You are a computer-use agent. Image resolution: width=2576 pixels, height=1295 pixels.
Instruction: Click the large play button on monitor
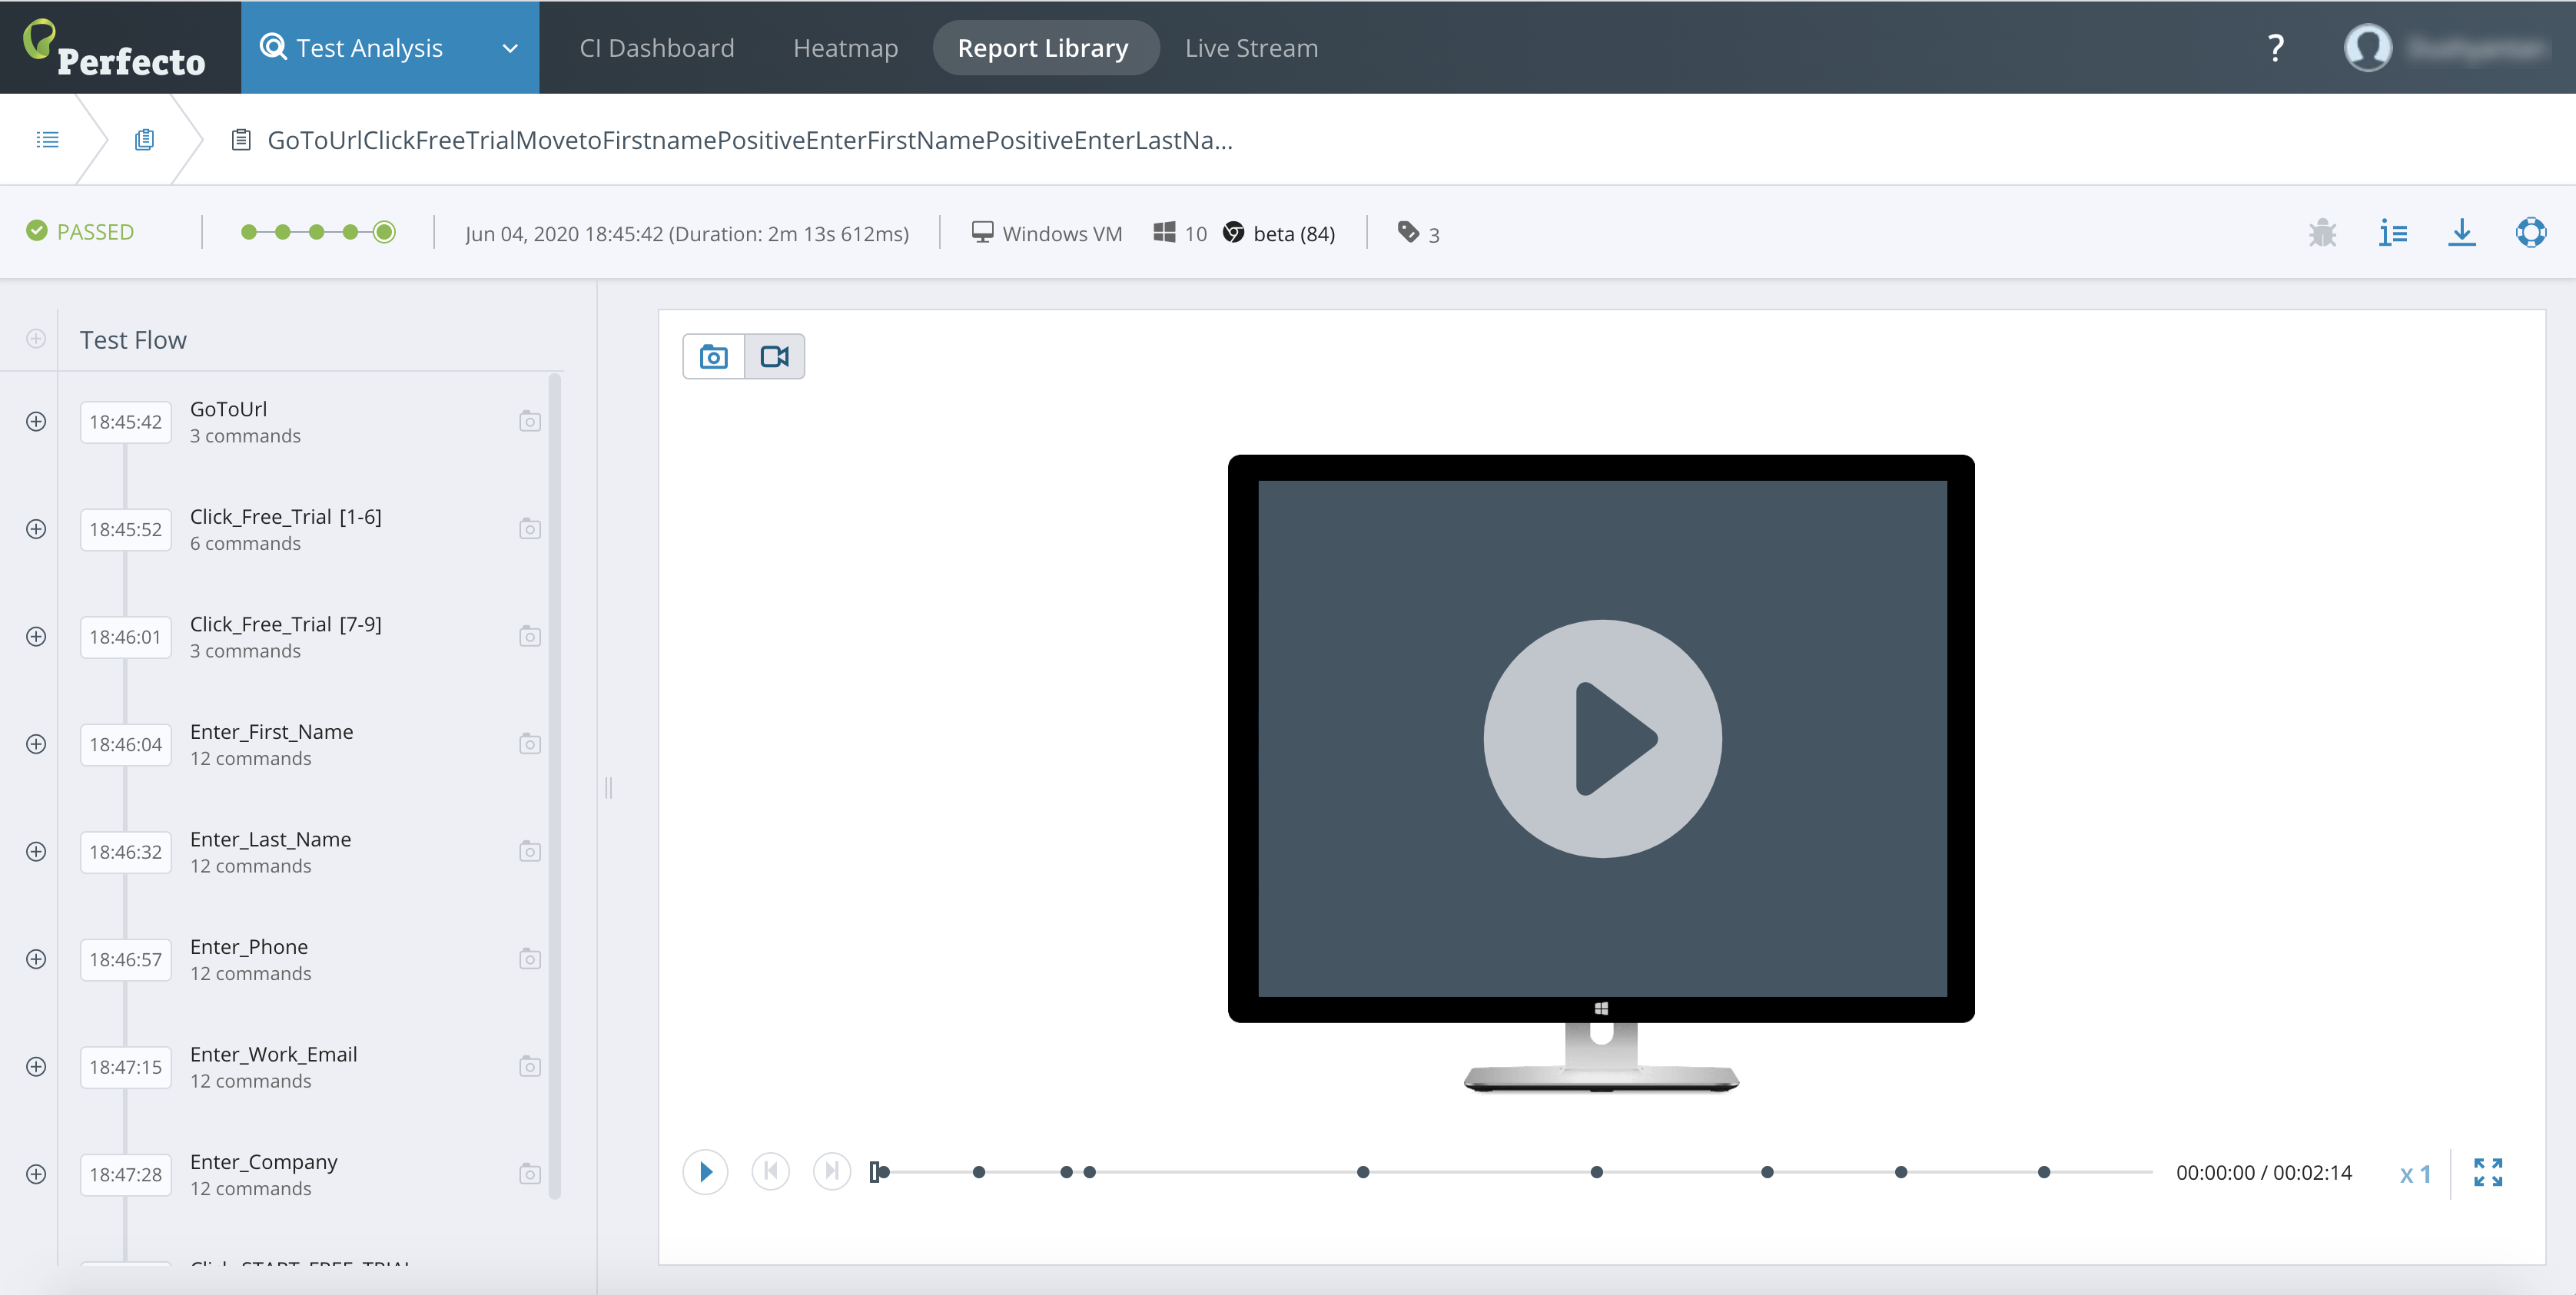click(1602, 738)
